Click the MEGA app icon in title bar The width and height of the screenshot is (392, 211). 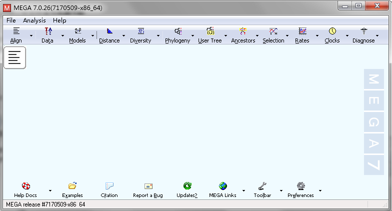coord(7,8)
